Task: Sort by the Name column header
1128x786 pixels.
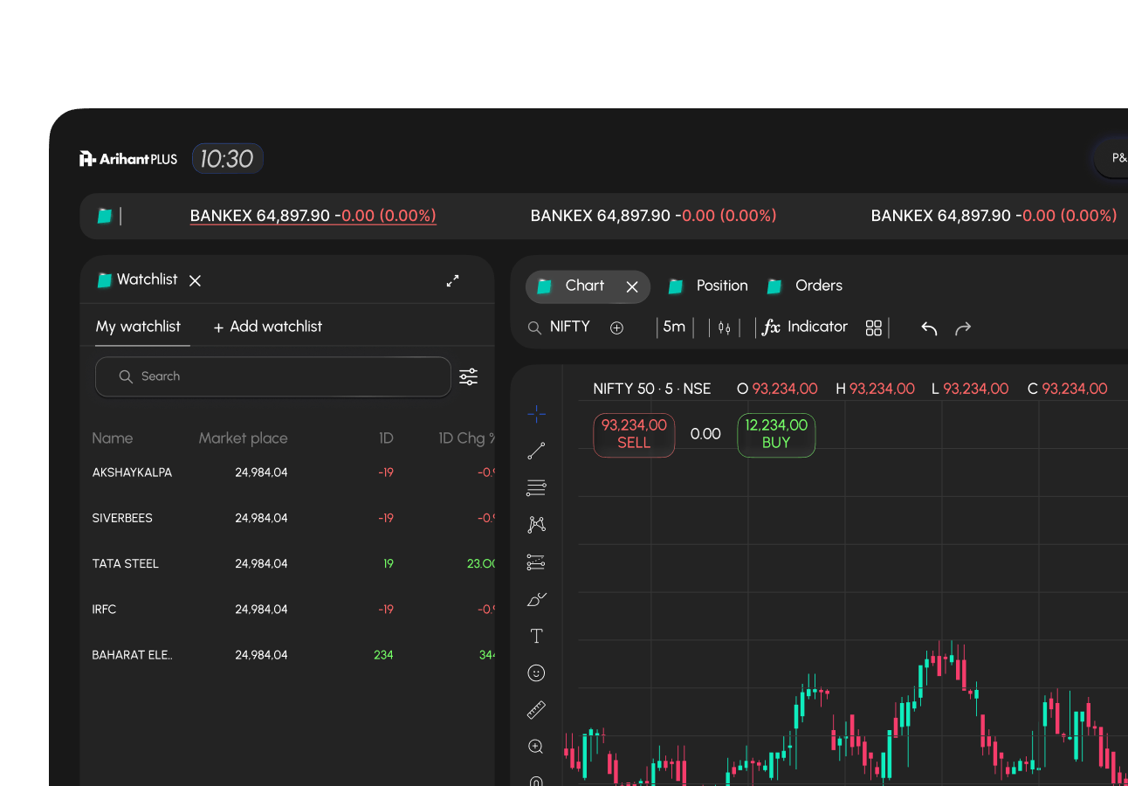Action: (x=113, y=438)
